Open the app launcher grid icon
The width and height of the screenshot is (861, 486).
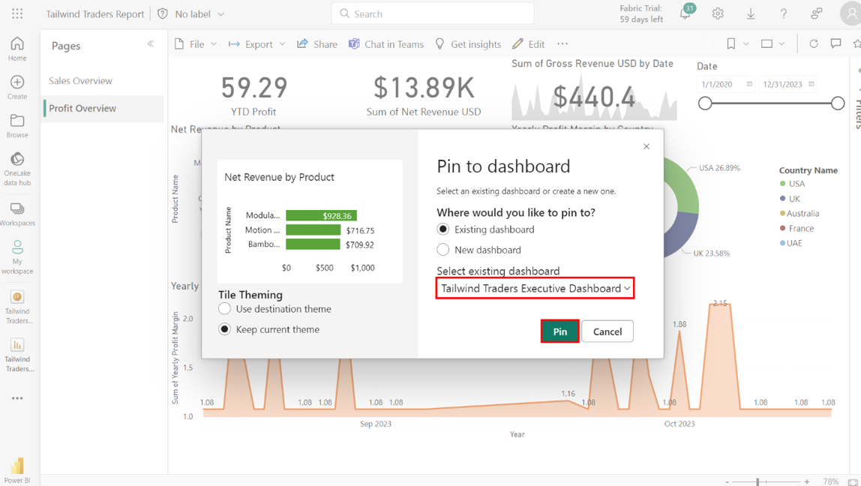point(17,14)
